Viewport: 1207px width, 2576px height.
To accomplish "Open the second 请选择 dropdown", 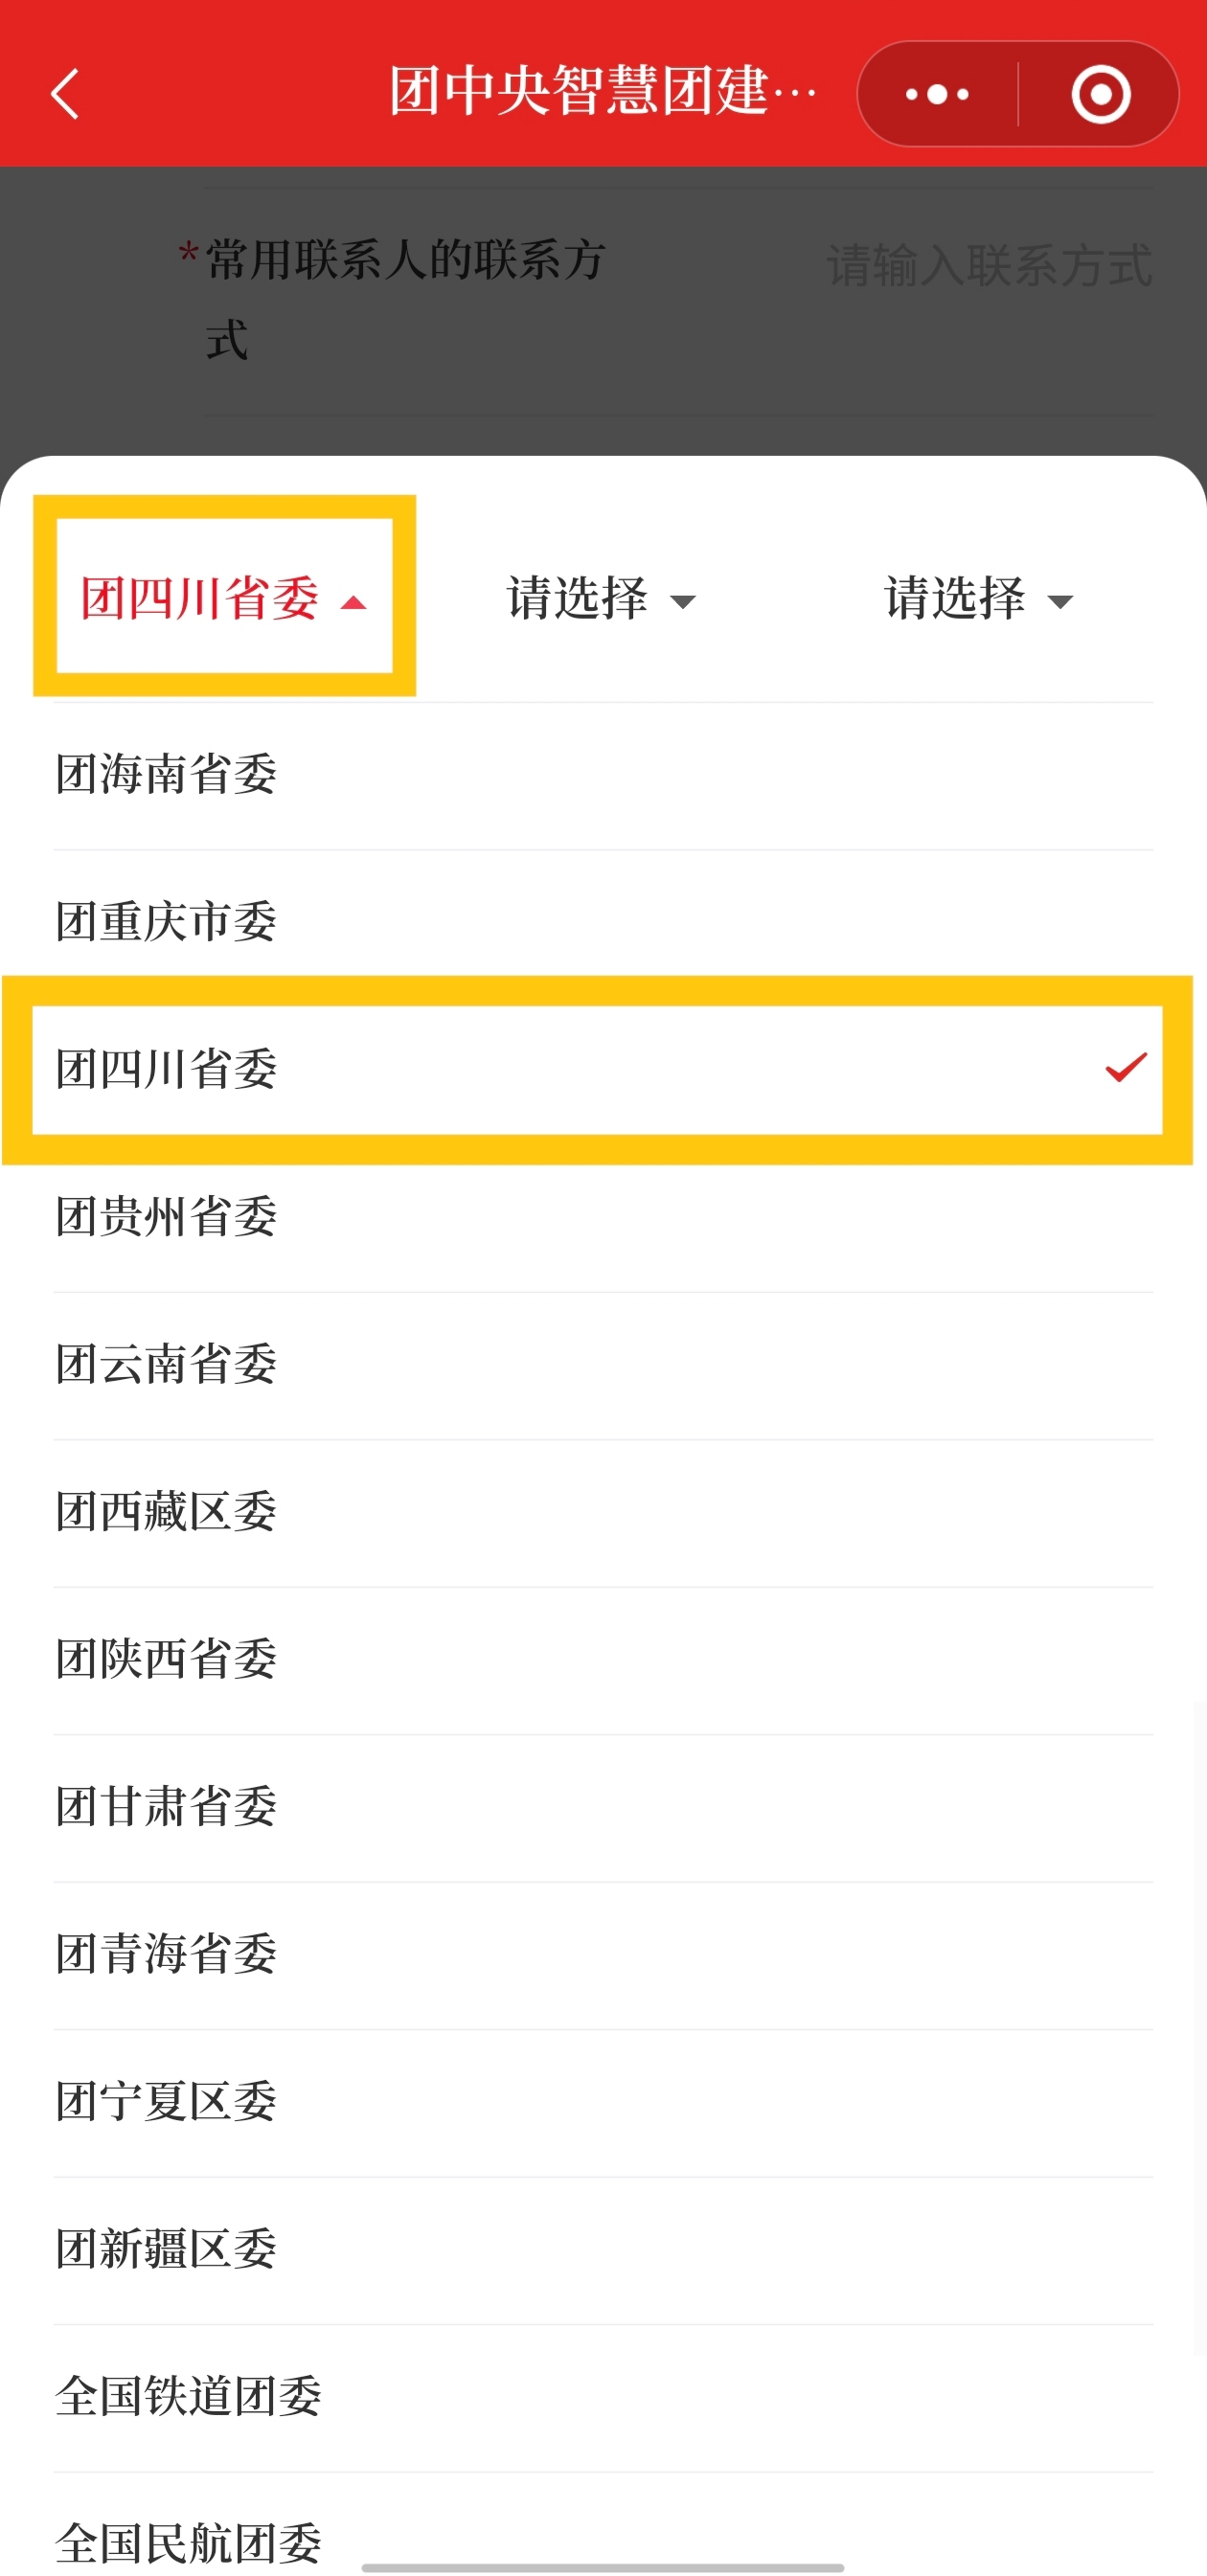I will [x=601, y=599].
